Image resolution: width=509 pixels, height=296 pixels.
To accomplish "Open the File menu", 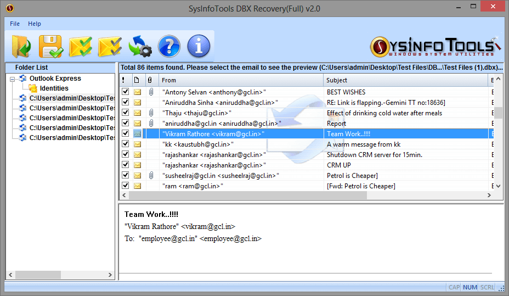I will [x=15, y=24].
